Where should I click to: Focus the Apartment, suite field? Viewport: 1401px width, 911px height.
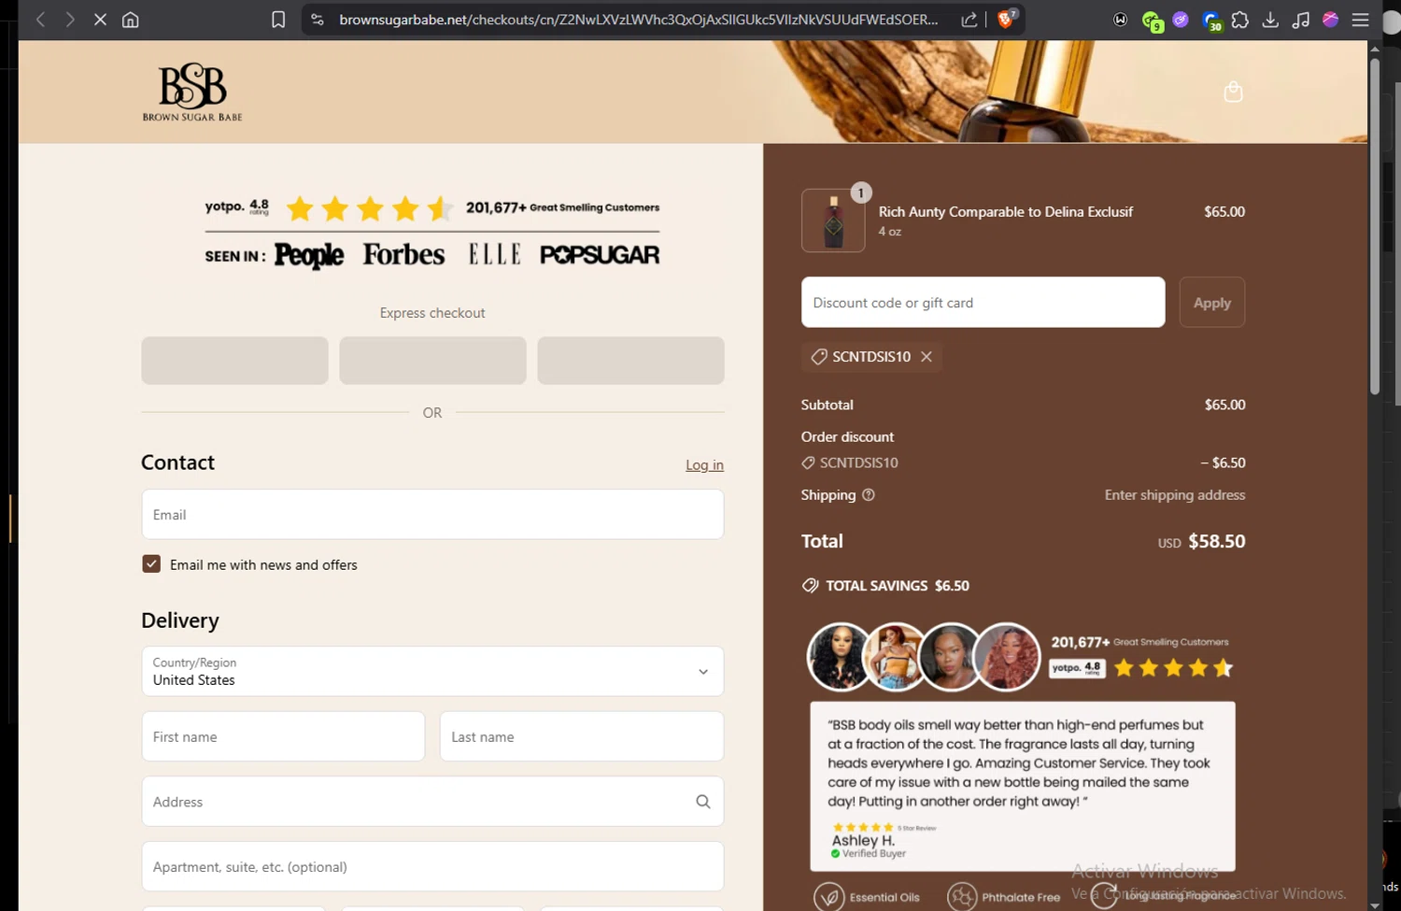(432, 867)
